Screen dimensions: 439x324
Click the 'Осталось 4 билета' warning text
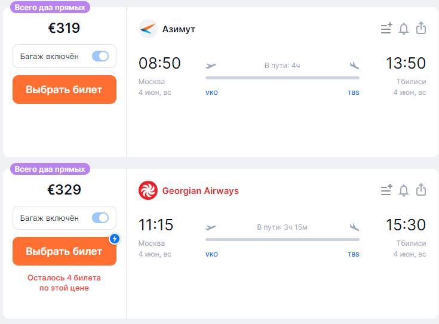pyautogui.click(x=64, y=283)
